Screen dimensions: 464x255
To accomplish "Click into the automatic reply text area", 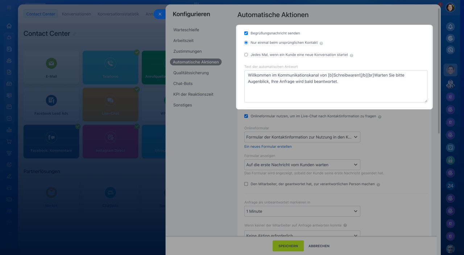I will point(336,86).
